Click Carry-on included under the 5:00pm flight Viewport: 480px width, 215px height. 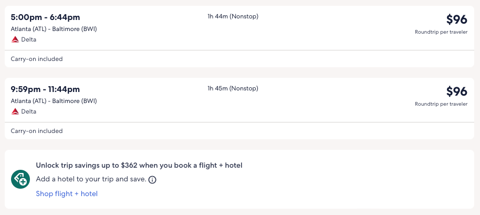tap(37, 59)
